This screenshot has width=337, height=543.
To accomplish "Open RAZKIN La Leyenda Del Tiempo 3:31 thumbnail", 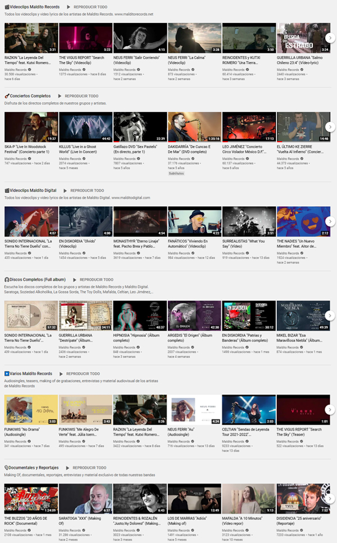I will [x=31, y=38].
